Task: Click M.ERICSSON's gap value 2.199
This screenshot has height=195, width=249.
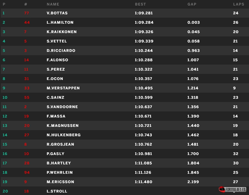Action: click(193, 182)
